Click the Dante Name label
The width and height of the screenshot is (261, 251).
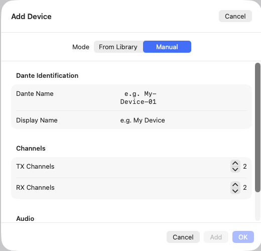35,94
